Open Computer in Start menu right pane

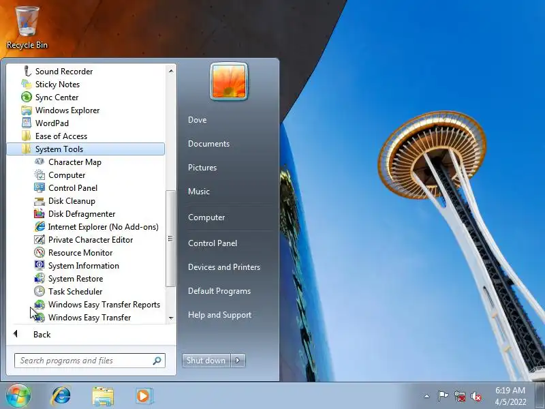click(x=206, y=217)
